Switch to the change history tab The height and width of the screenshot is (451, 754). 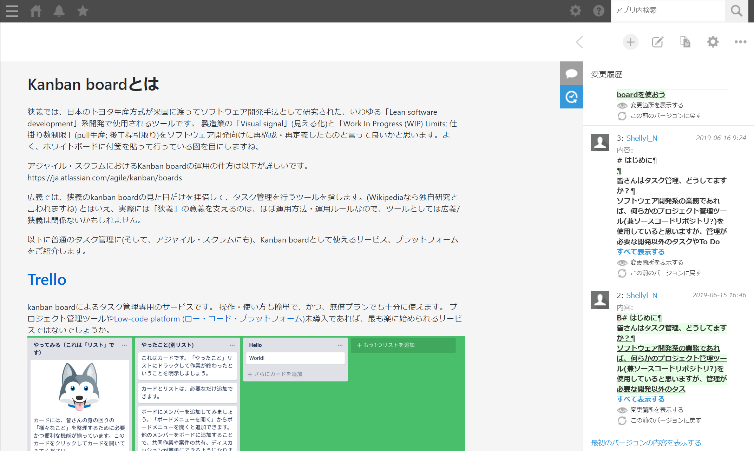click(x=571, y=97)
